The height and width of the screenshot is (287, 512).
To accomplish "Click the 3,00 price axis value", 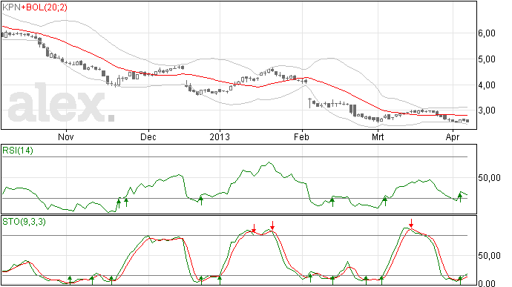I will pos(487,110).
